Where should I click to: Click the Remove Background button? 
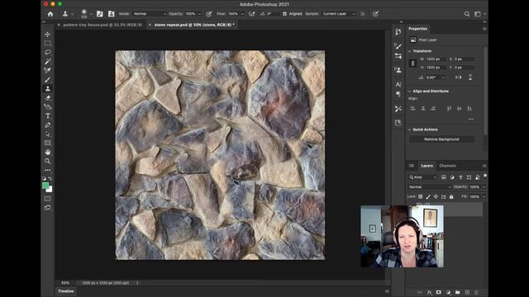pyautogui.click(x=441, y=139)
